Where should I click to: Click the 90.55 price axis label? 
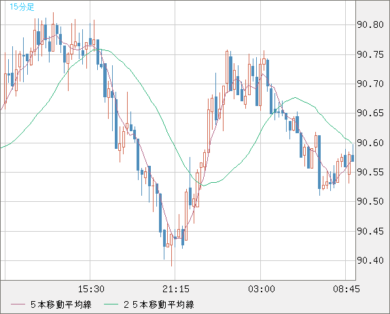[x=370, y=172]
